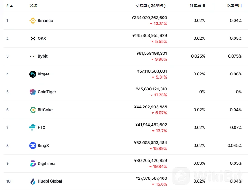Open the Binance exchange link
This screenshot has height=191, width=248.
pos(45,21)
